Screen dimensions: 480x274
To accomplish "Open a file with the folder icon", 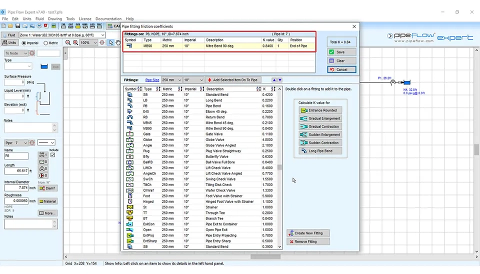I will click(10, 26).
